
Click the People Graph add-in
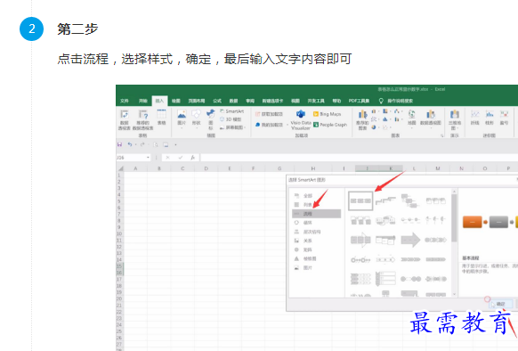pyautogui.click(x=330, y=125)
